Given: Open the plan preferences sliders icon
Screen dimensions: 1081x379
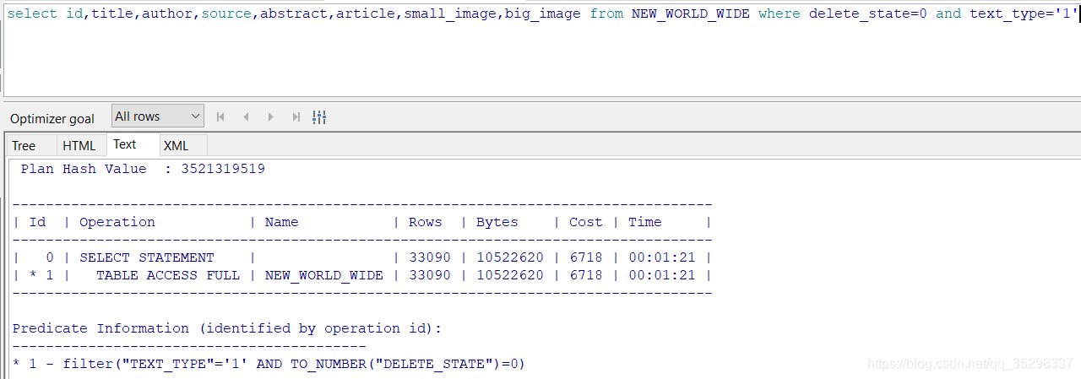Looking at the screenshot, I should pos(319,117).
